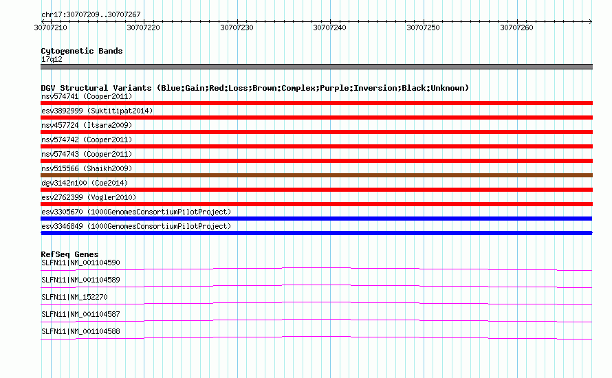Click ruler position 30707210
Screen dimensions: 612x378
pyautogui.click(x=51, y=27)
